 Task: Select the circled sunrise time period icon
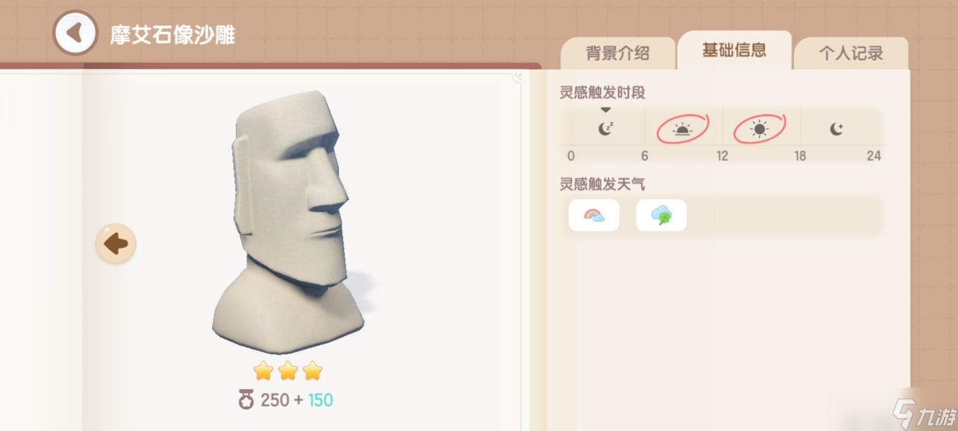click(682, 129)
